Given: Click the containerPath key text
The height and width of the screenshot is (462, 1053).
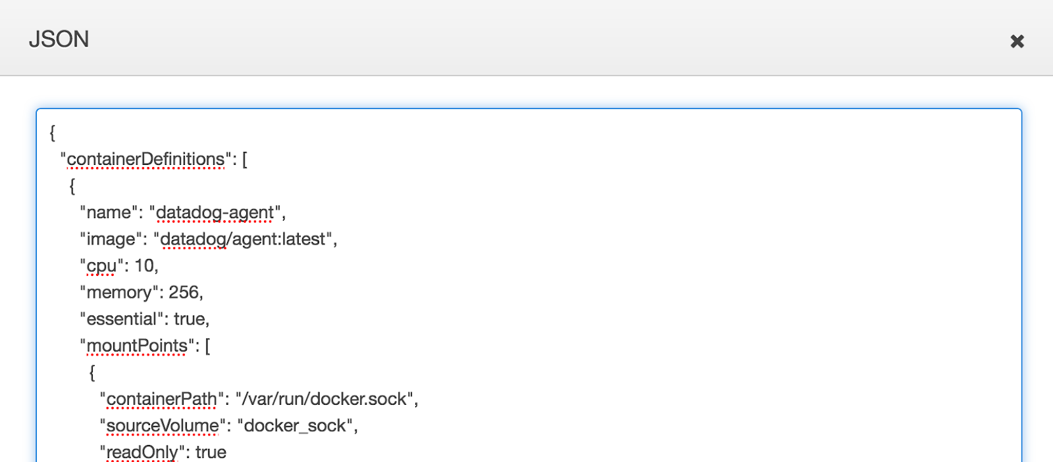Looking at the screenshot, I should point(161,400).
